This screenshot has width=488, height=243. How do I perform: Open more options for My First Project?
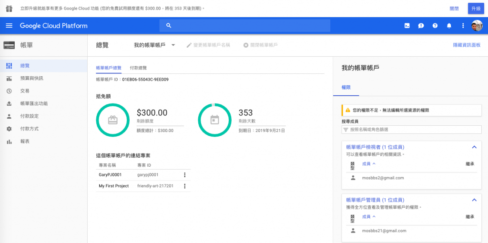pyautogui.click(x=184, y=186)
